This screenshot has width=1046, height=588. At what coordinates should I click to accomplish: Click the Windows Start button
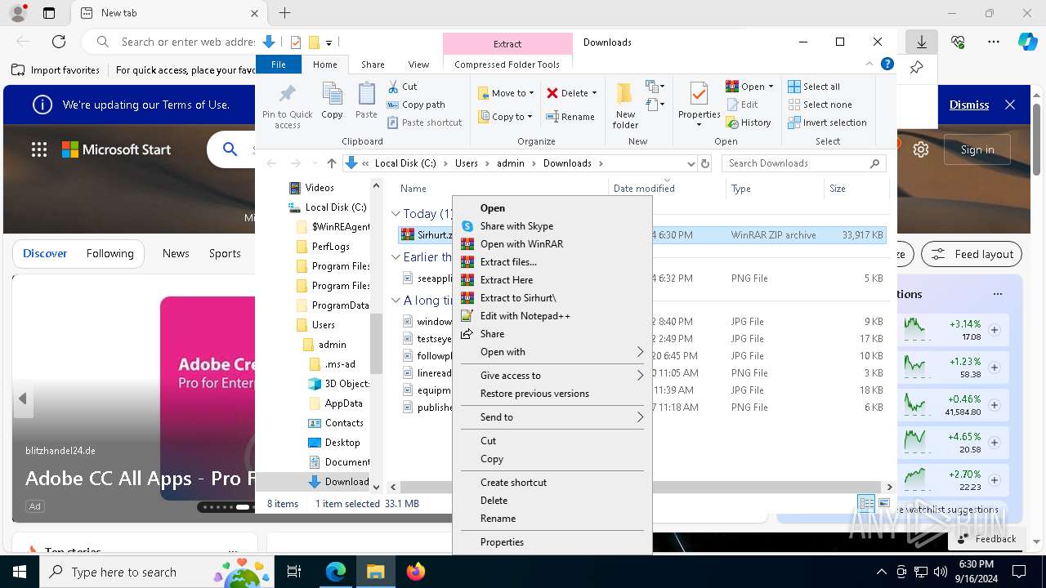[x=20, y=572]
